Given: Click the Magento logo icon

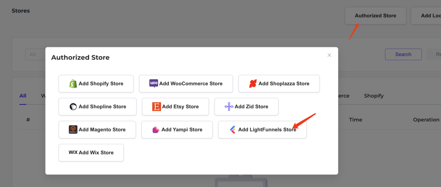Looking at the screenshot, I should (x=73, y=129).
